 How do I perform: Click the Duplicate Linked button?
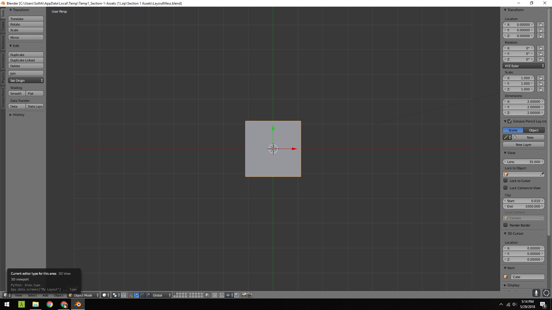click(x=26, y=60)
